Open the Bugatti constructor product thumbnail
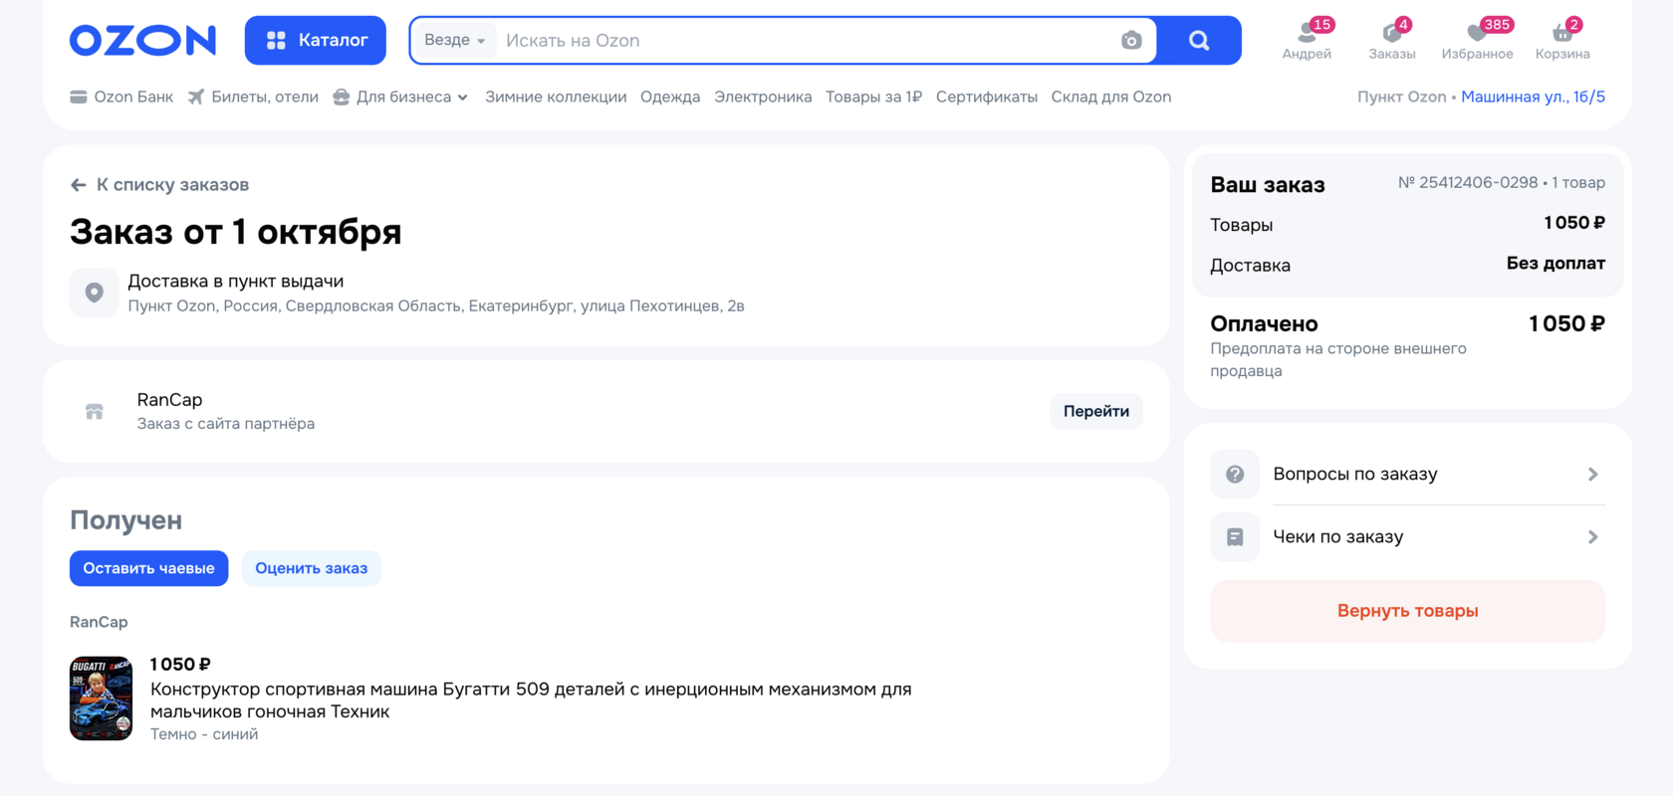1673x796 pixels. (101, 698)
